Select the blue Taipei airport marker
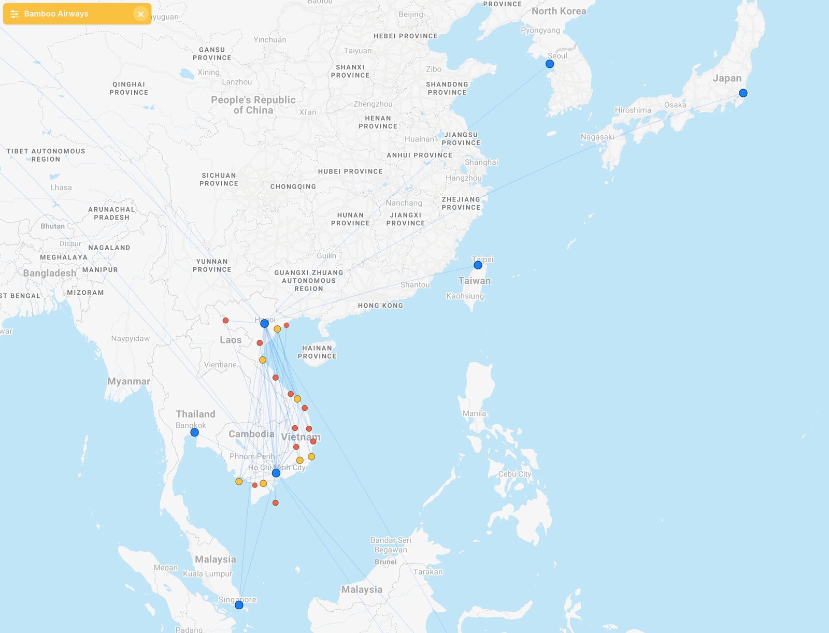The width and height of the screenshot is (829, 633). (478, 265)
